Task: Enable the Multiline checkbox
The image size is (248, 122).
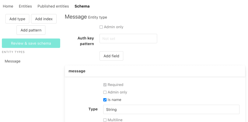Action: [x=105, y=120]
